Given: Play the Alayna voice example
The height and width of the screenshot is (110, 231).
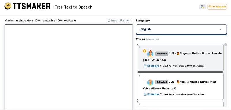Looking at the screenshot, I should 145,66.
